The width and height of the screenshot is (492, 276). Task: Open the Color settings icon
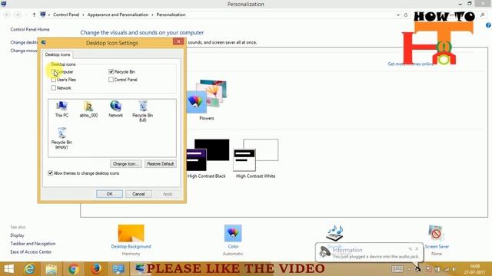[x=233, y=233]
